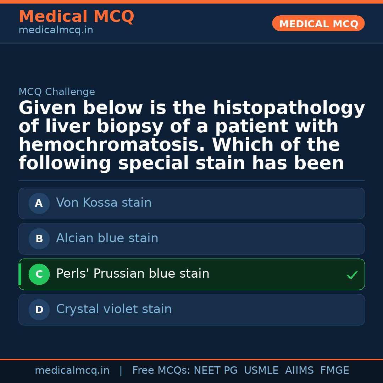Viewport: 383px width, 383px height.
Task: Click the FMGE footer text
Action: pyautogui.click(x=335, y=371)
